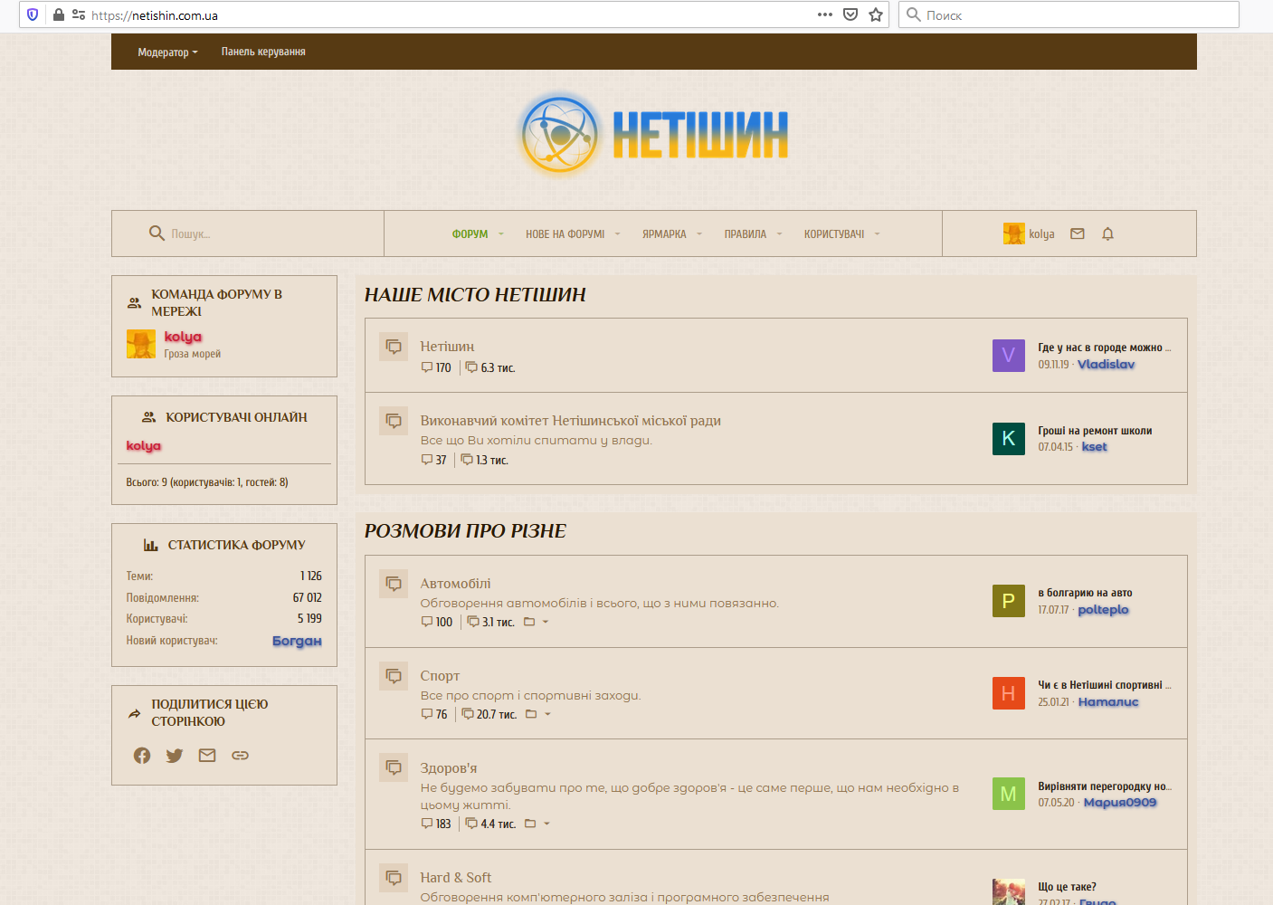Open Панель керування link

click(263, 52)
